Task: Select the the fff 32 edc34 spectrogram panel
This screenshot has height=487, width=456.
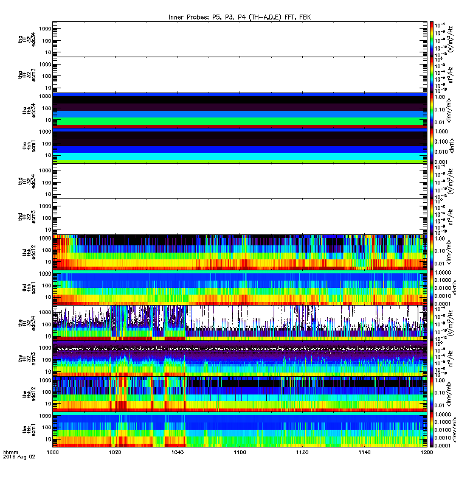Action: point(240,323)
